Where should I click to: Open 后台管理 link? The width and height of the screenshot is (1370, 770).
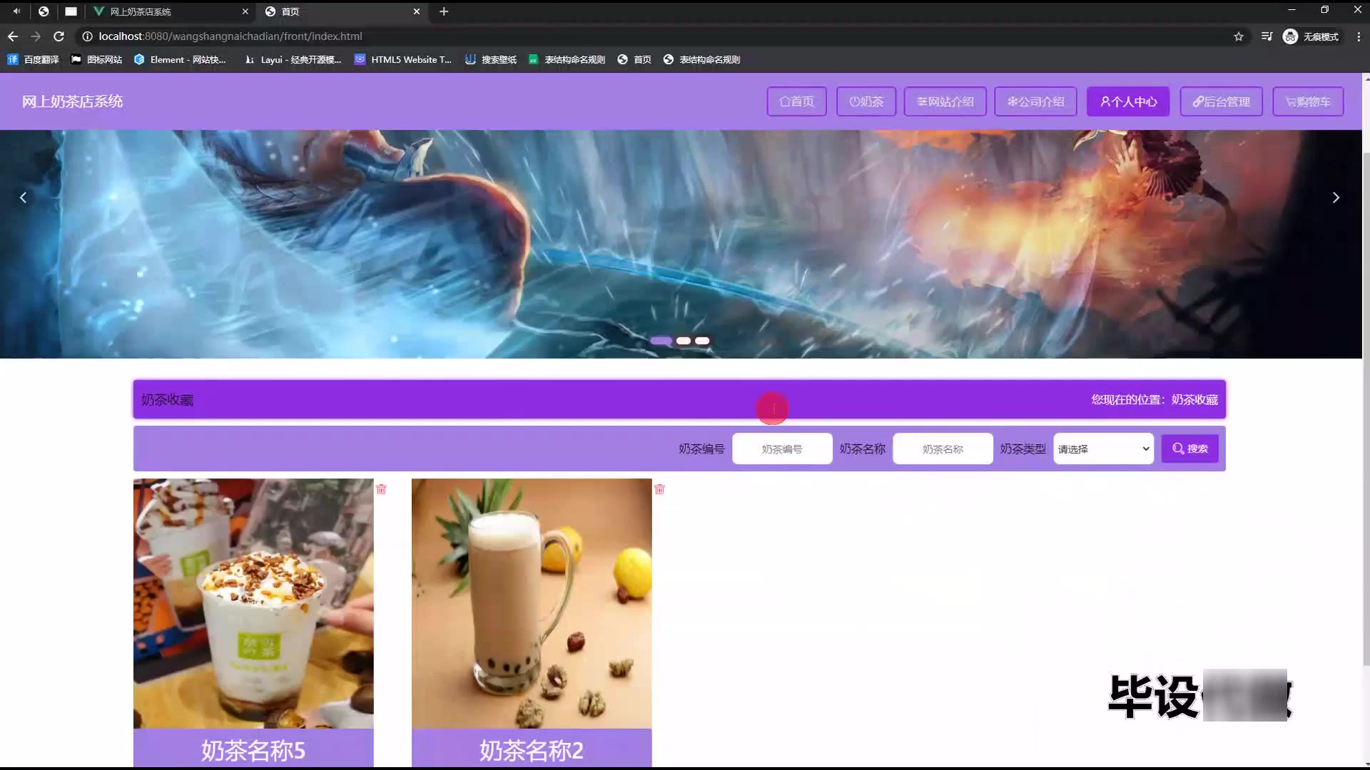[1221, 101]
